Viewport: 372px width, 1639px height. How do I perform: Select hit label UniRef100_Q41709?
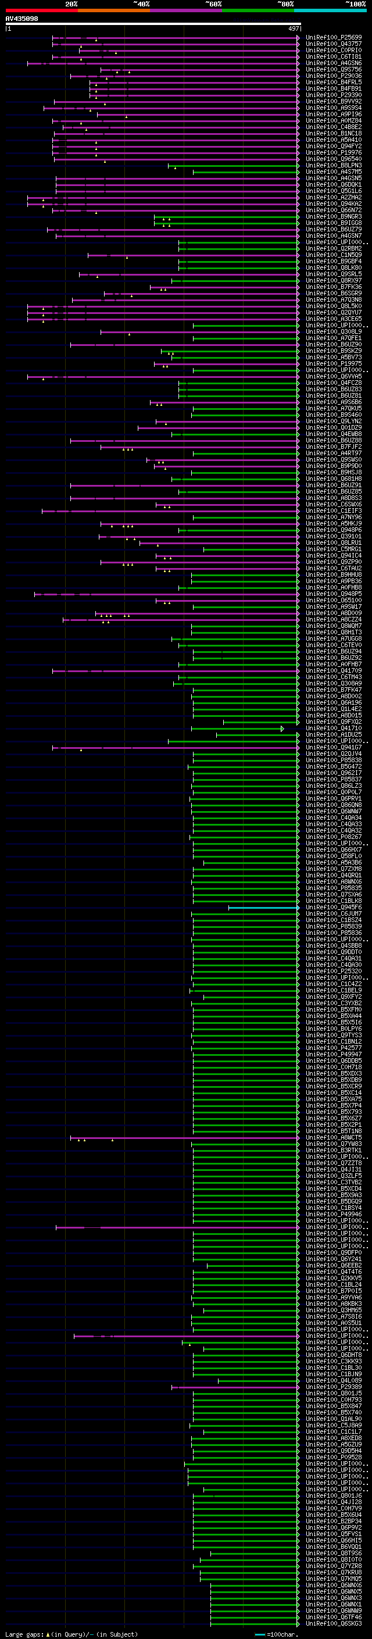[x=333, y=670]
